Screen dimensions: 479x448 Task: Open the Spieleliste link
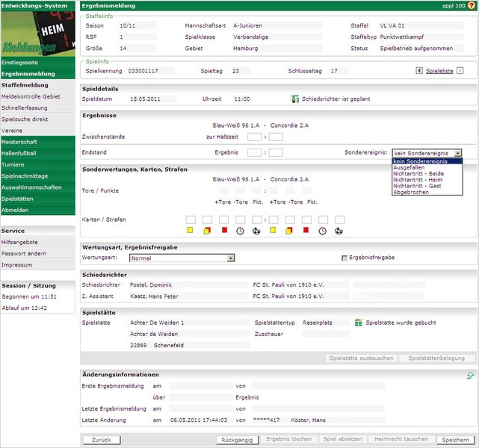(439, 71)
